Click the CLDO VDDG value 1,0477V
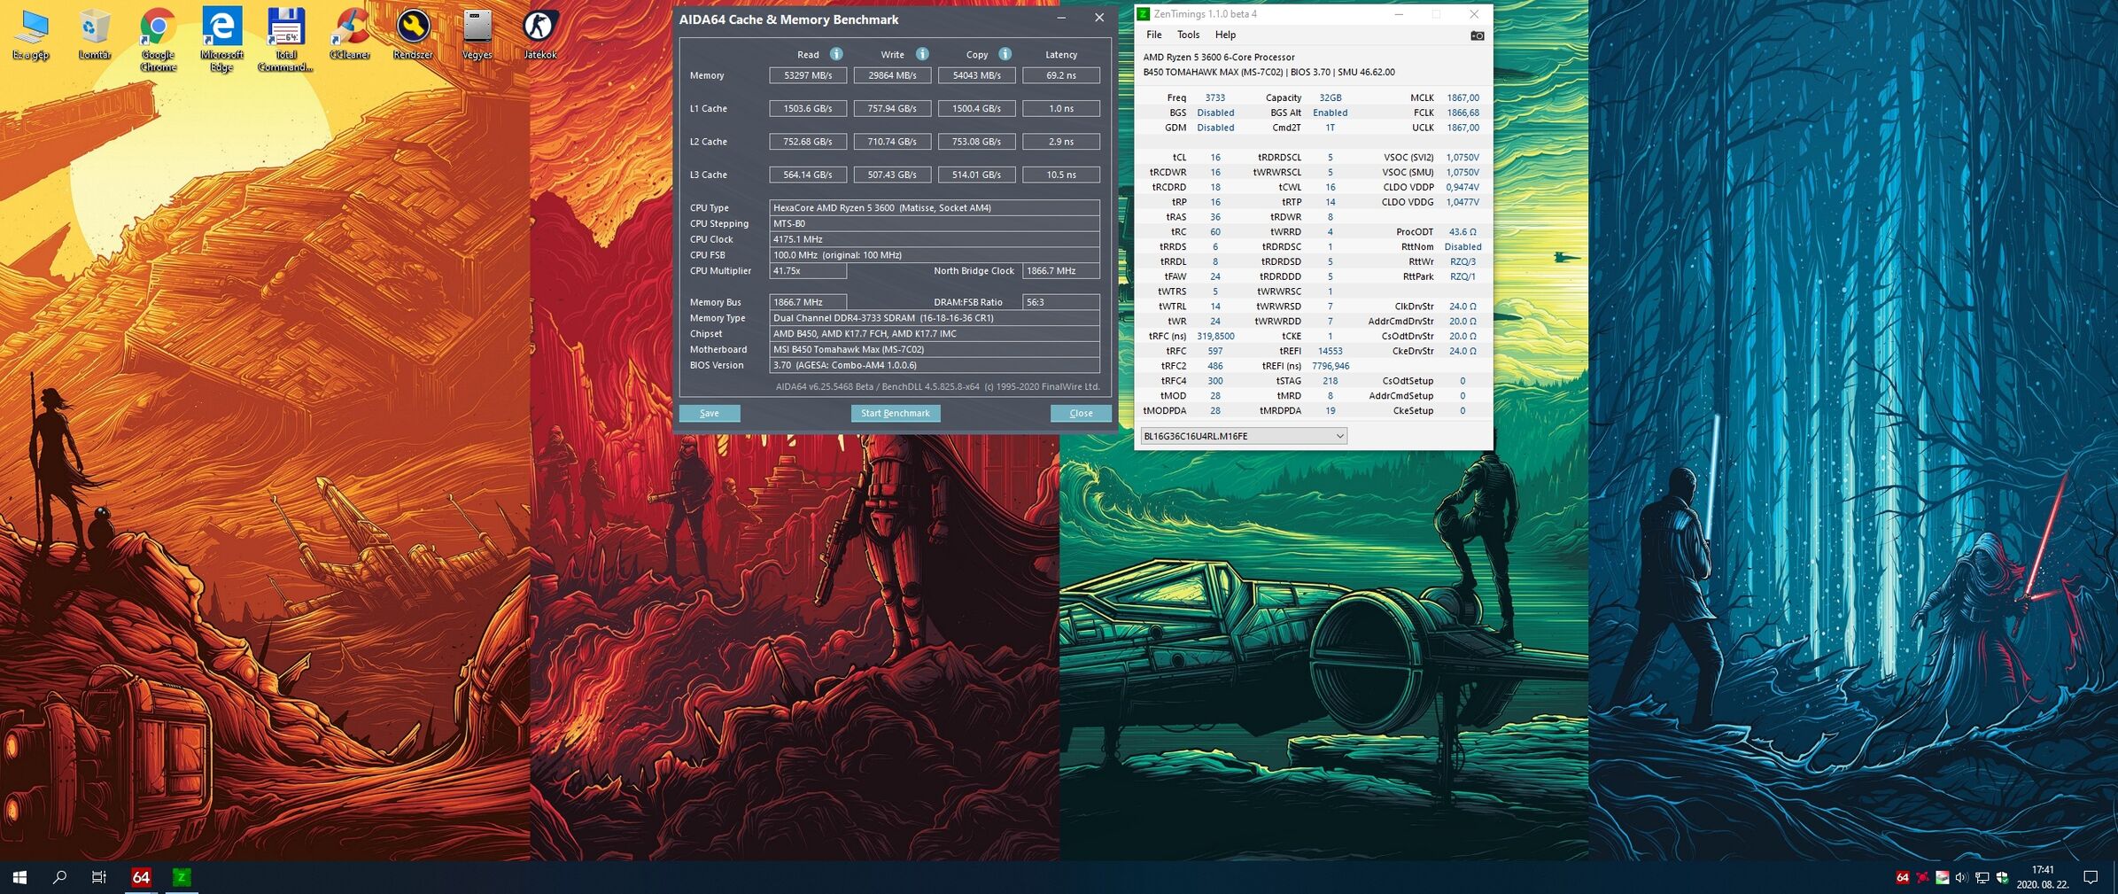This screenshot has width=2118, height=894. click(1462, 202)
